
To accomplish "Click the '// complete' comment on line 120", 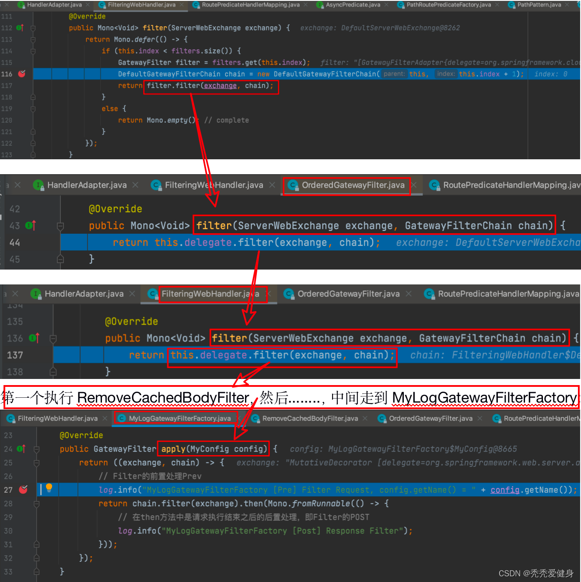I will [x=227, y=120].
